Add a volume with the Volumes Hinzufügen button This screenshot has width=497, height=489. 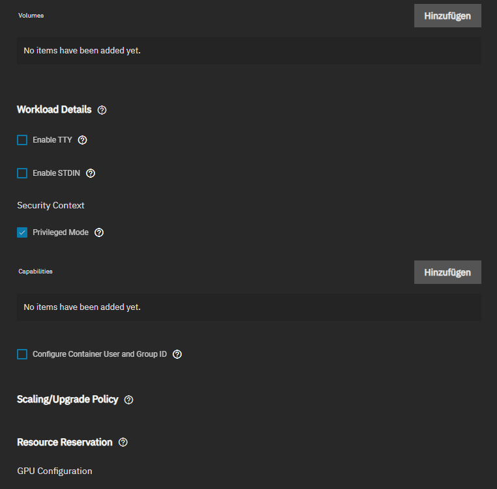pos(447,16)
